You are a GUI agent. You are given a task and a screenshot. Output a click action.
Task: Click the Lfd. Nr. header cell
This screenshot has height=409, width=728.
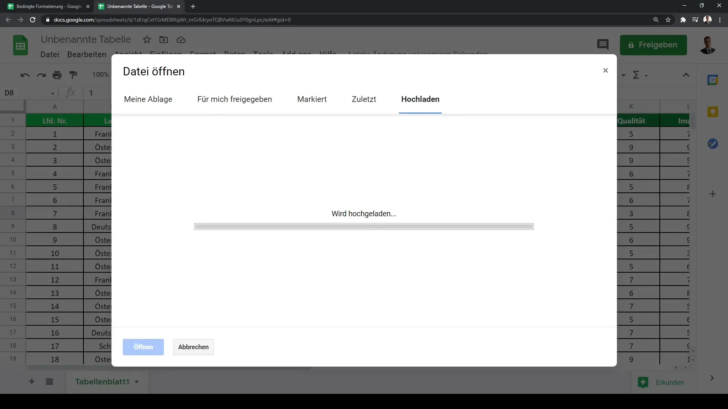click(55, 121)
